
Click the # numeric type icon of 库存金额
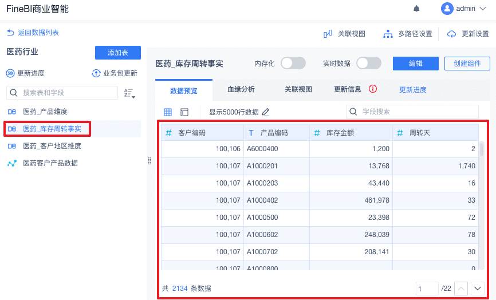click(x=317, y=133)
